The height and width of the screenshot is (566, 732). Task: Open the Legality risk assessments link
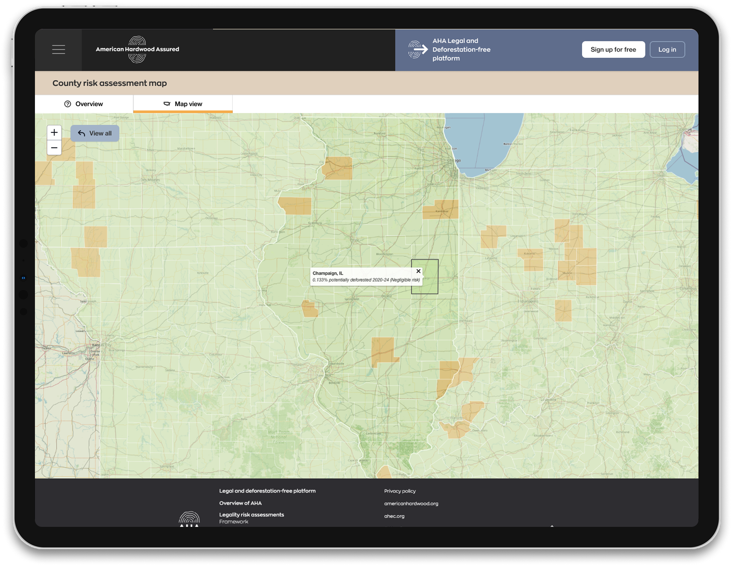[251, 515]
